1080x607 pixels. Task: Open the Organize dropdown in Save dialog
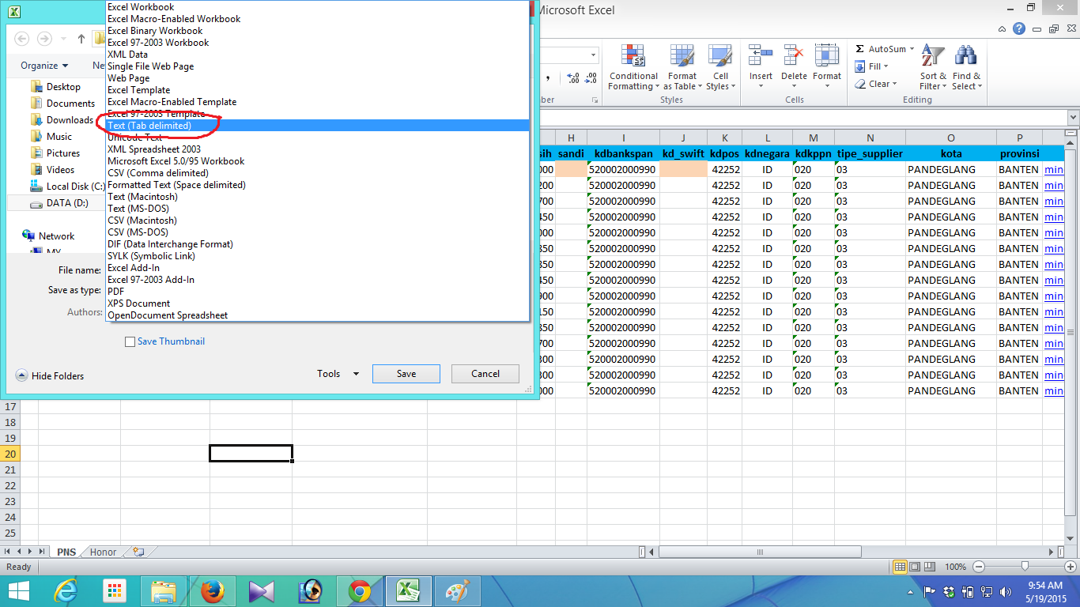pos(44,66)
